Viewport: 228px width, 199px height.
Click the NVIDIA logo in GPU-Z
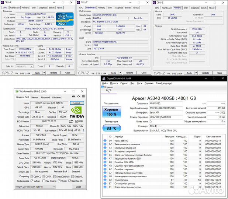tap(77, 112)
